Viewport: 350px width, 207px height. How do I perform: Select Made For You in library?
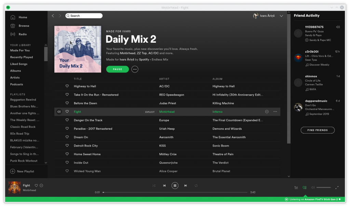tap(20, 51)
